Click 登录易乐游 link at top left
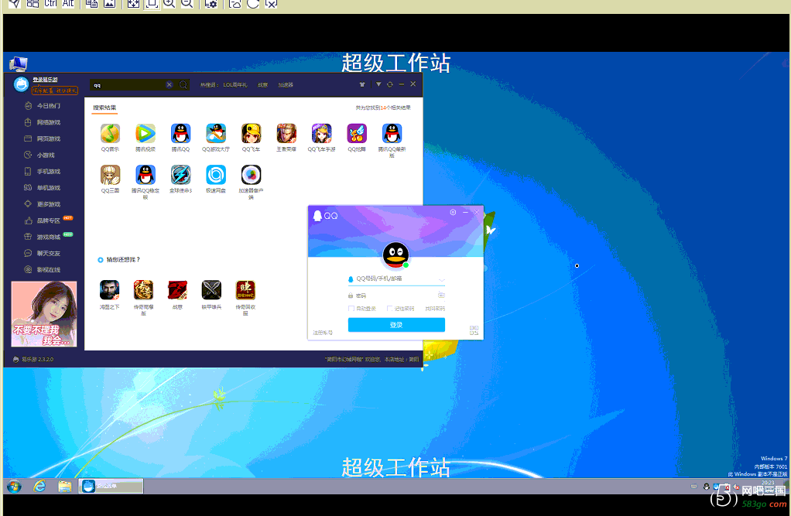 coord(46,80)
